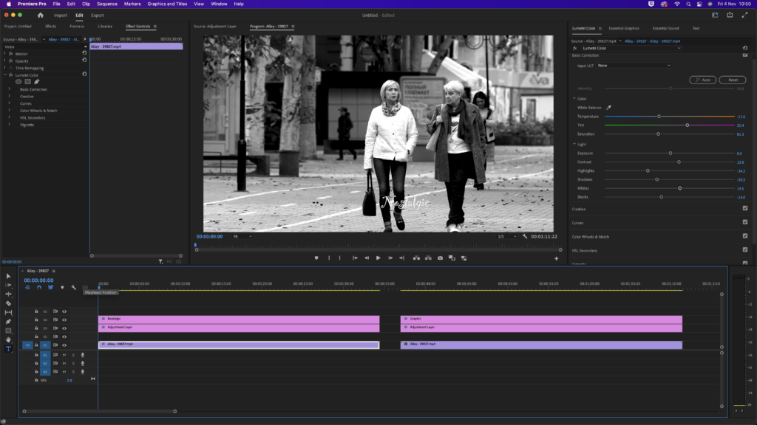
Task: Click Temperature slider handle
Action: click(x=659, y=117)
